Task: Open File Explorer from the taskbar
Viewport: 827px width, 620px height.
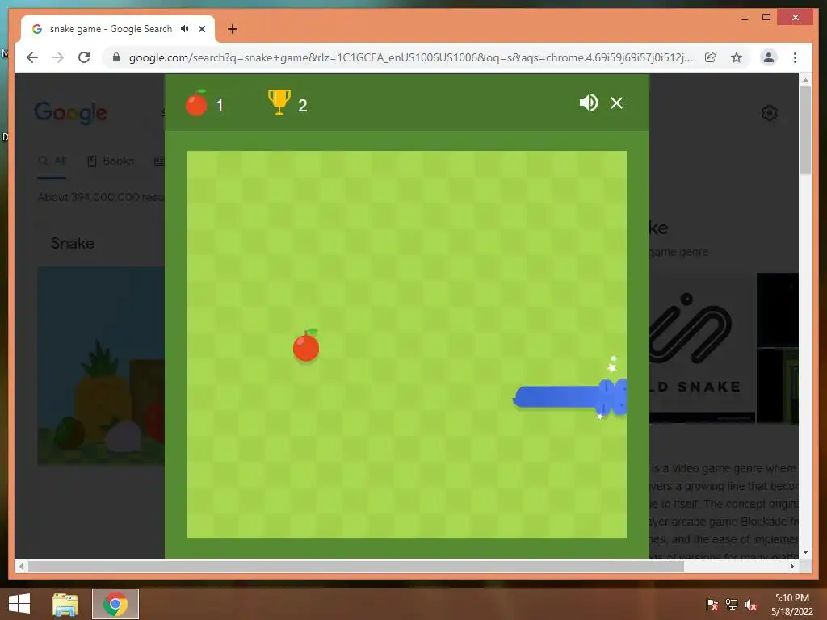Action: click(65, 604)
